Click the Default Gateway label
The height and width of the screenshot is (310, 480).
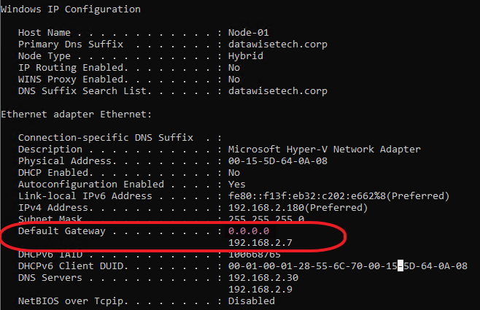click(61, 231)
